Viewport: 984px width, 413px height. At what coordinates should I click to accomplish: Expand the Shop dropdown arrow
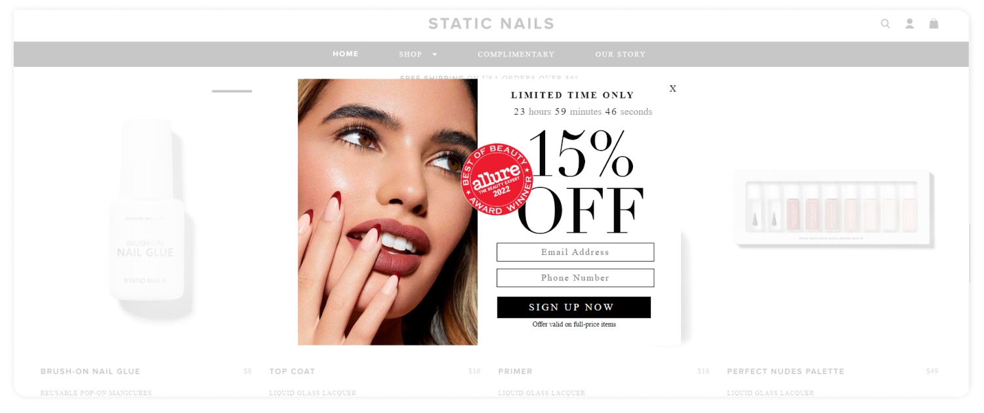(x=434, y=54)
